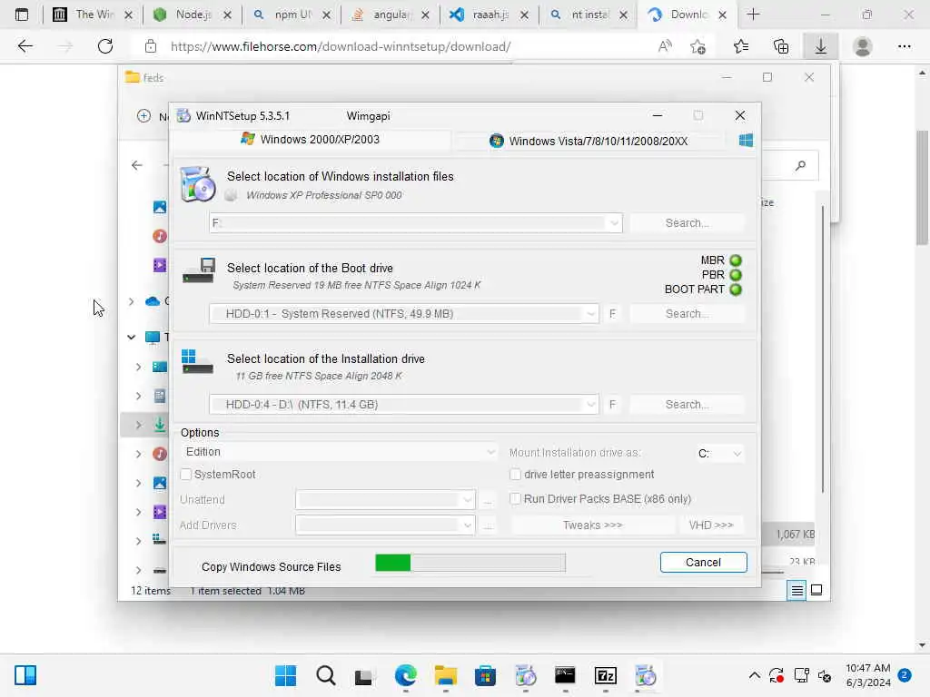Toggle drive letter preassignment checkbox
Viewport: 930px width, 697px height.
coord(516,474)
